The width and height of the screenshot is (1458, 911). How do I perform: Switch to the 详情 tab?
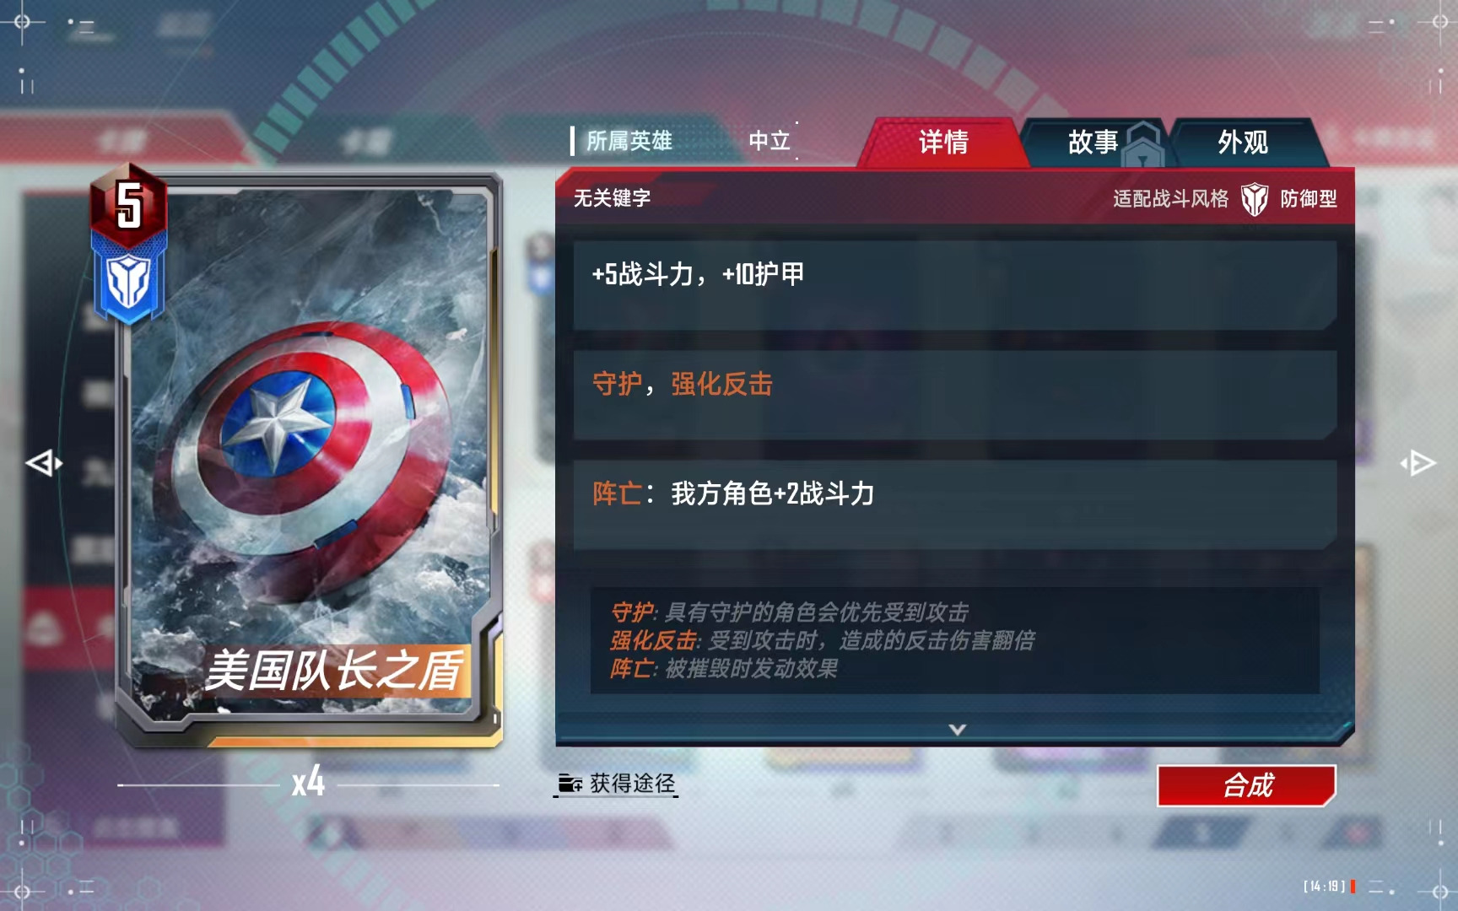pos(943,143)
